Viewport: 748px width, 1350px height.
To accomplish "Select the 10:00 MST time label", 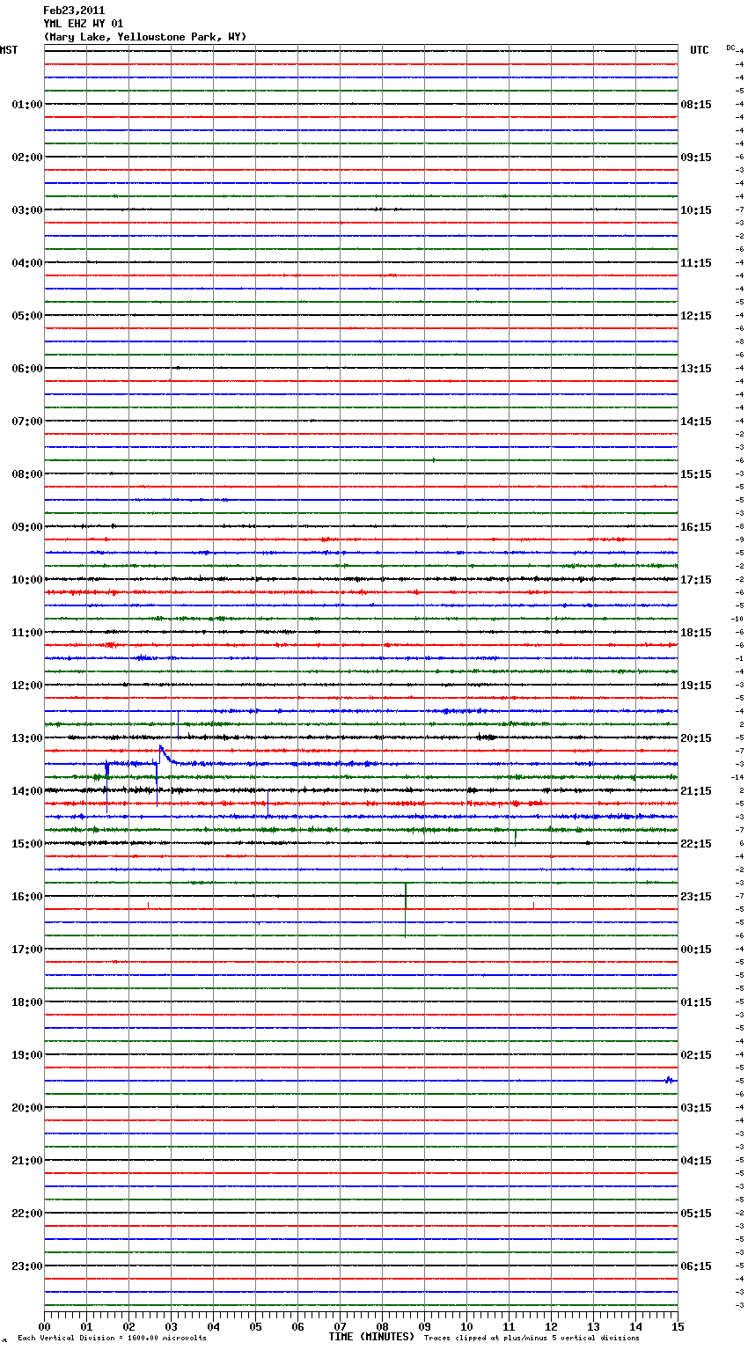I will tap(27, 580).
